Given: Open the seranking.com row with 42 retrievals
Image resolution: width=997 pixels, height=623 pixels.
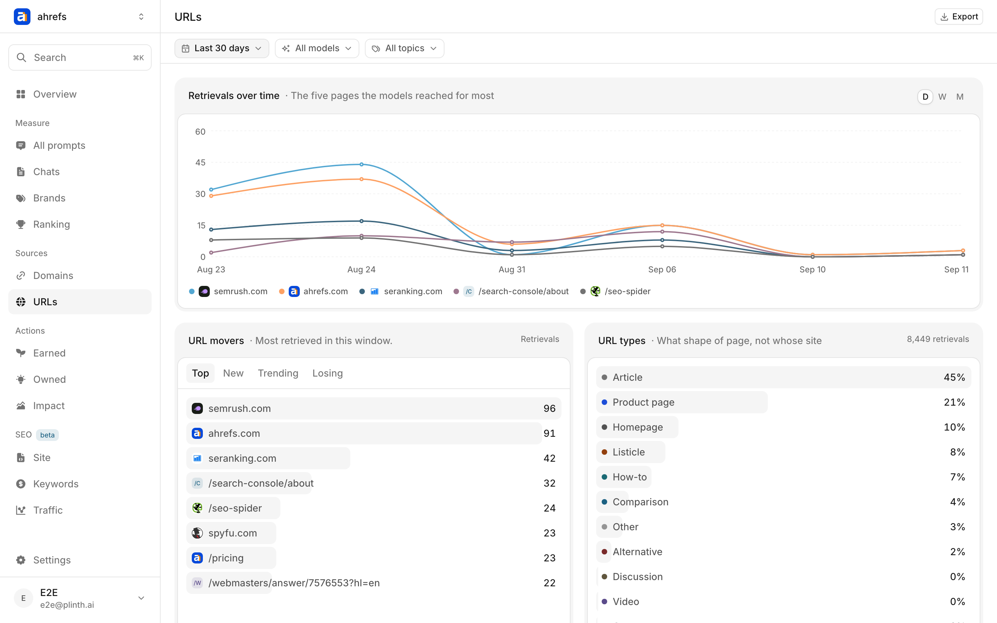Looking at the screenshot, I should click(374, 458).
